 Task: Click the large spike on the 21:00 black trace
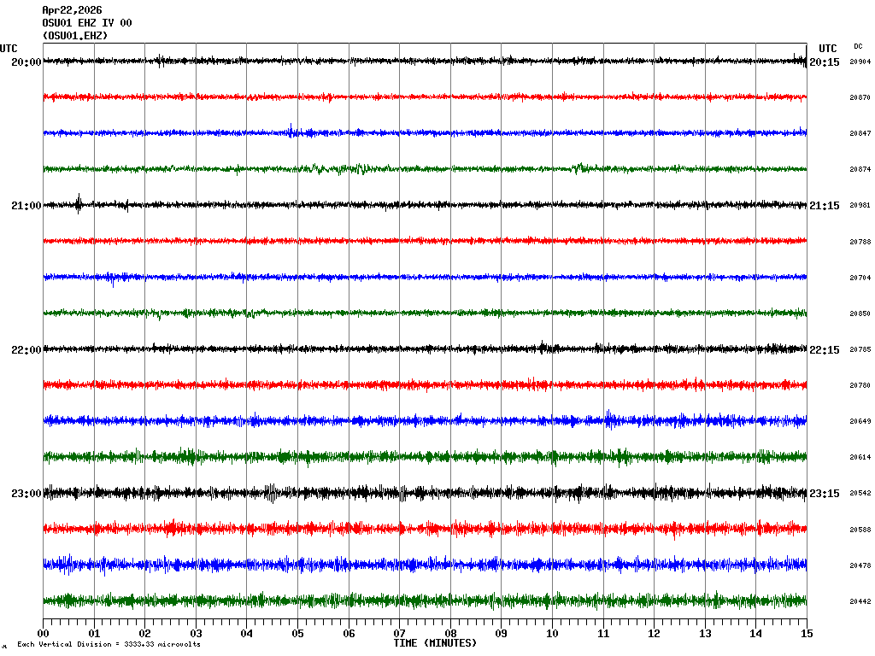point(79,203)
